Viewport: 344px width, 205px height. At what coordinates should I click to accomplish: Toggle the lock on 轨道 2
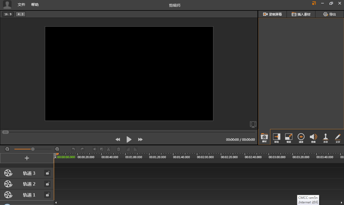(x=47, y=184)
